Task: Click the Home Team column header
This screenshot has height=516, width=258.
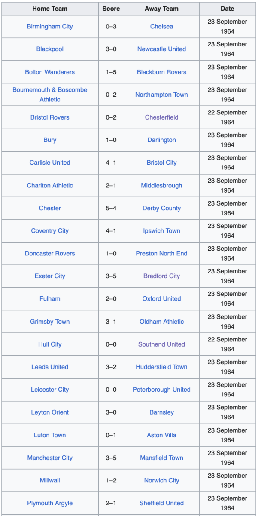Action: coord(50,9)
